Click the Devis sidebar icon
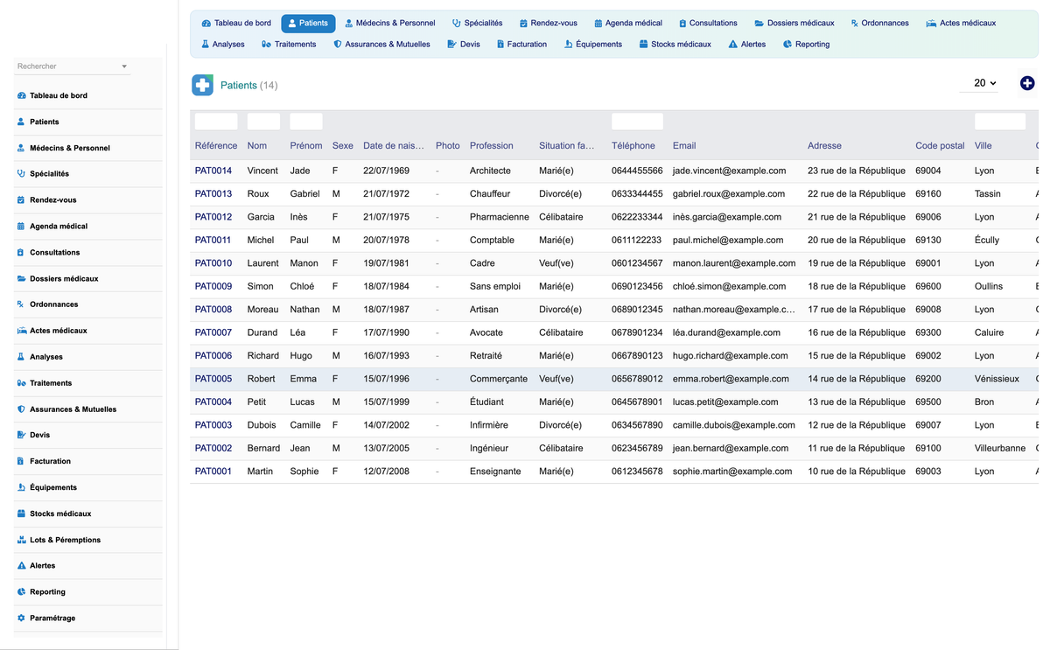This screenshot has height=650, width=1050. click(x=21, y=435)
